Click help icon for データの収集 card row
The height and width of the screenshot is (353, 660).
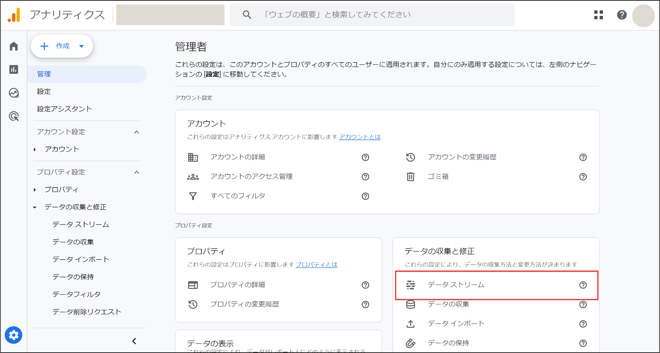coord(583,304)
